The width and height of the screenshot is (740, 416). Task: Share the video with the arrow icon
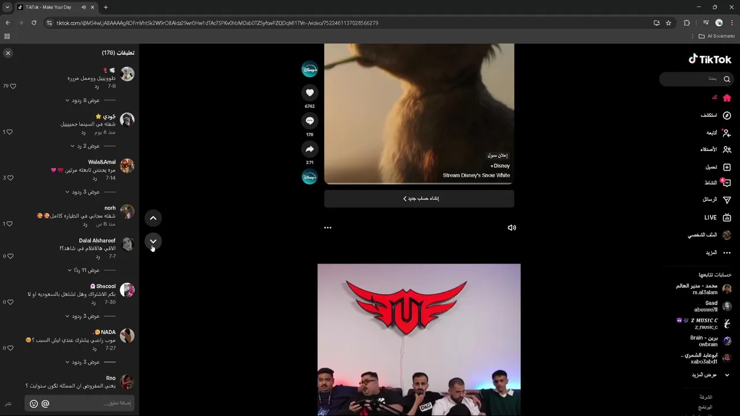click(x=310, y=149)
